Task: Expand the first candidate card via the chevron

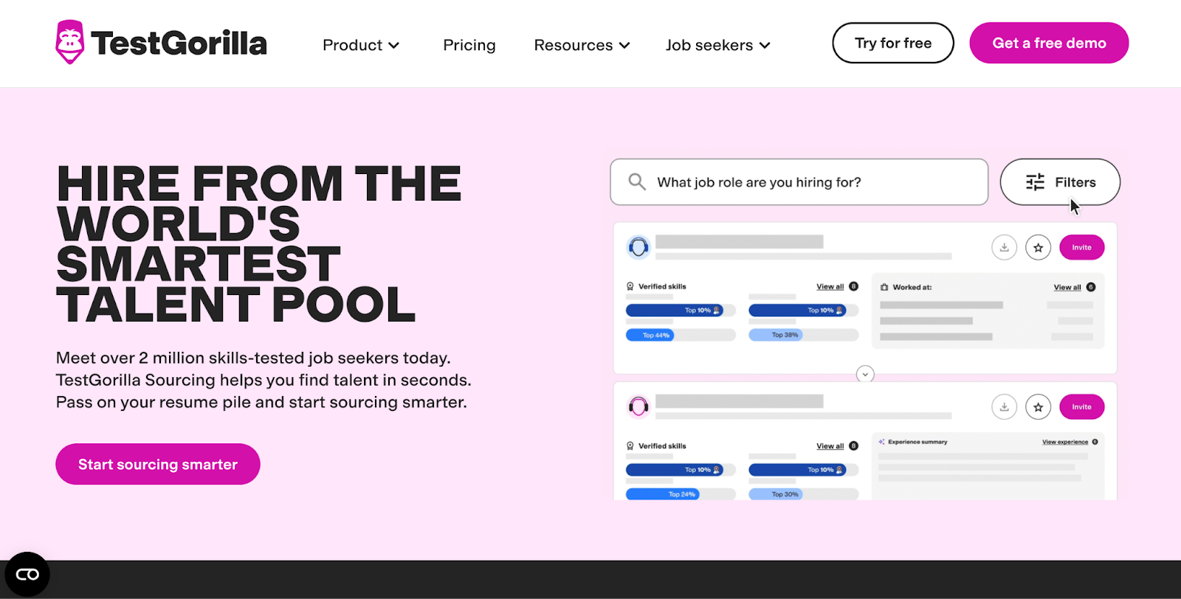Action: pyautogui.click(x=865, y=375)
